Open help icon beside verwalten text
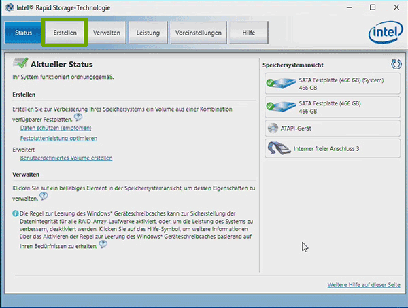The height and width of the screenshot is (308, 408). [x=44, y=196]
